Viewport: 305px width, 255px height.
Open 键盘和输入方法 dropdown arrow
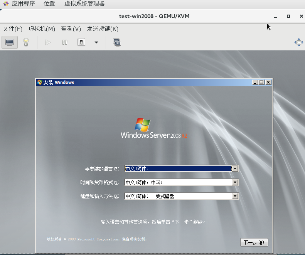[235, 196]
